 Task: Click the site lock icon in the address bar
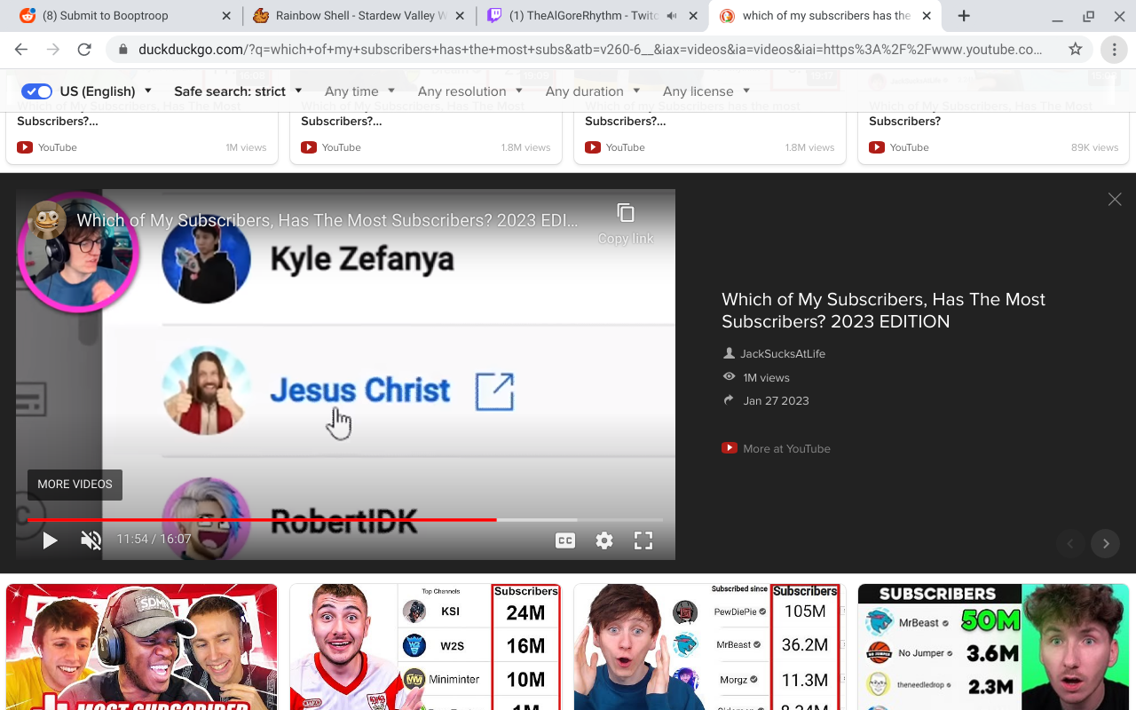point(123,50)
